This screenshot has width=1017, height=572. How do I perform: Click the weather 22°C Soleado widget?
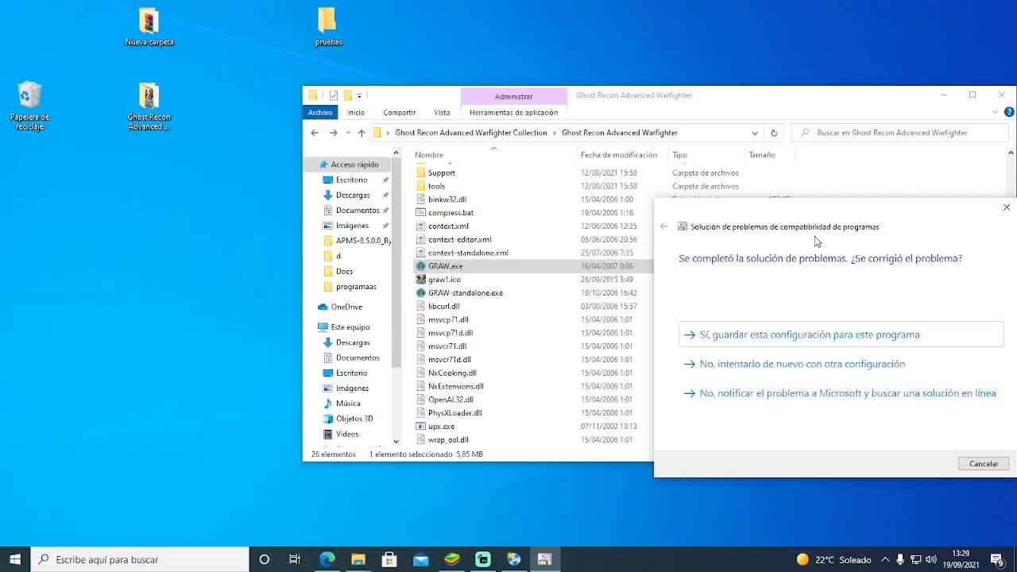click(x=833, y=559)
